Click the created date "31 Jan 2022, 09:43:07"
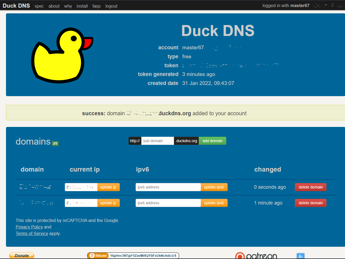Image resolution: width=345 pixels, height=259 pixels. tap(208, 83)
